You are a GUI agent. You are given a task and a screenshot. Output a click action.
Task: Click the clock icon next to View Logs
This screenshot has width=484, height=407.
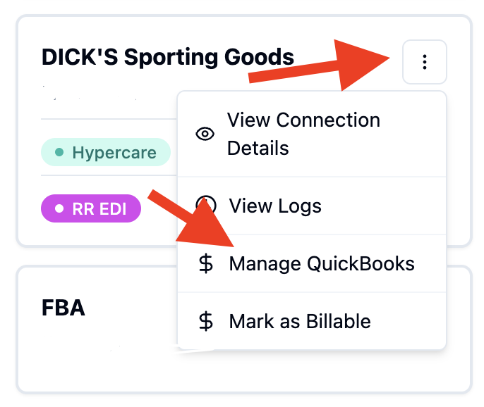pyautogui.click(x=206, y=205)
